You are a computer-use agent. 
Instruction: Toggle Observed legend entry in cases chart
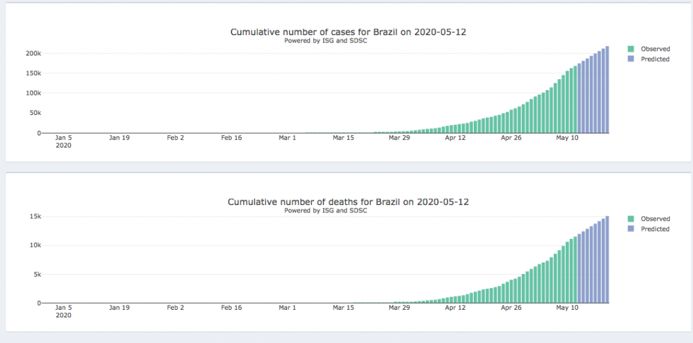(654, 49)
